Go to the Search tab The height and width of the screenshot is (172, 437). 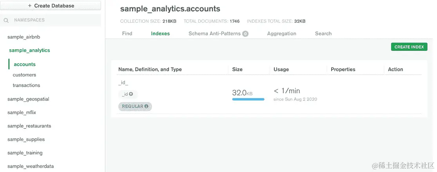pyautogui.click(x=323, y=34)
